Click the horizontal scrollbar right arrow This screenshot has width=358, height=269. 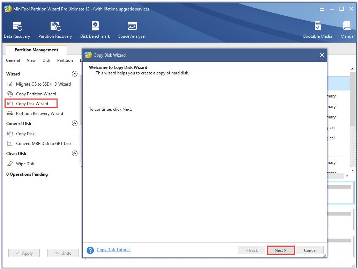point(347,176)
